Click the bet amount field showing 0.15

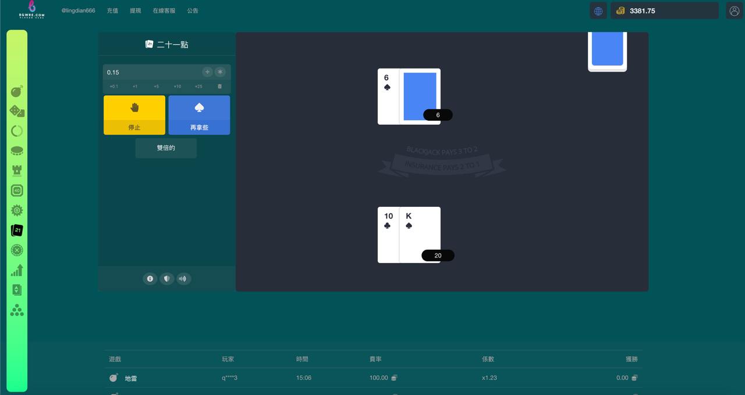coord(151,72)
